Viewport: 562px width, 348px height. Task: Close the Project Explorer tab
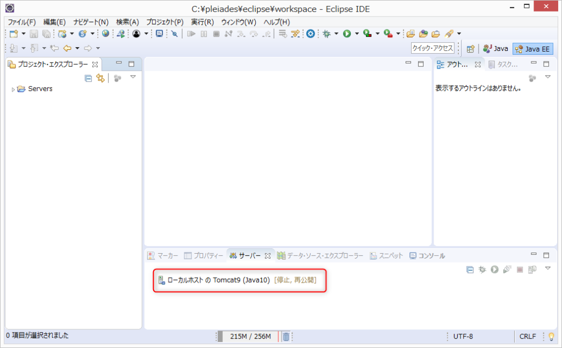click(95, 65)
